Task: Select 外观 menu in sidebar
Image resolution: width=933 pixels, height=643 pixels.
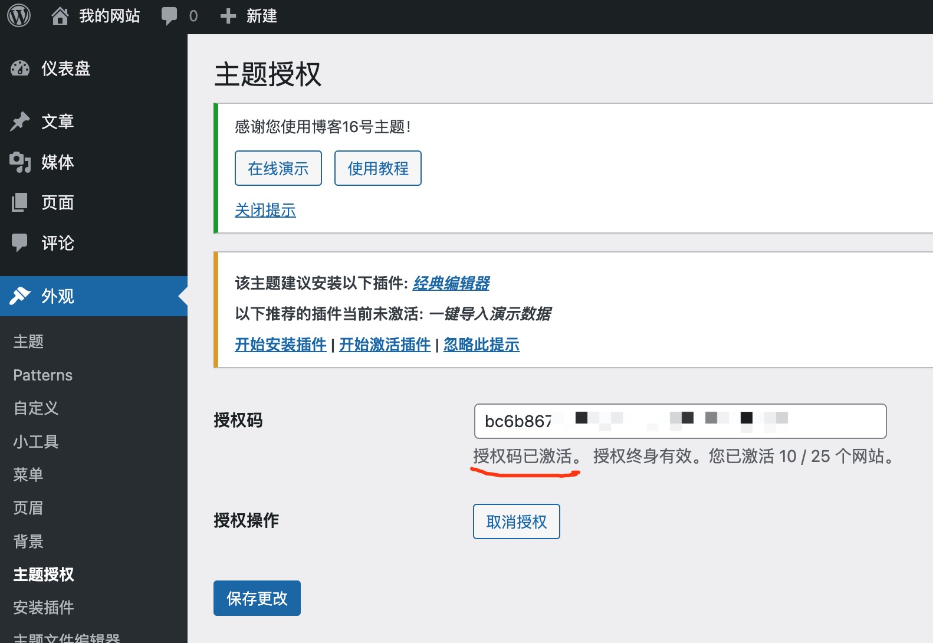Action: pyautogui.click(x=94, y=296)
